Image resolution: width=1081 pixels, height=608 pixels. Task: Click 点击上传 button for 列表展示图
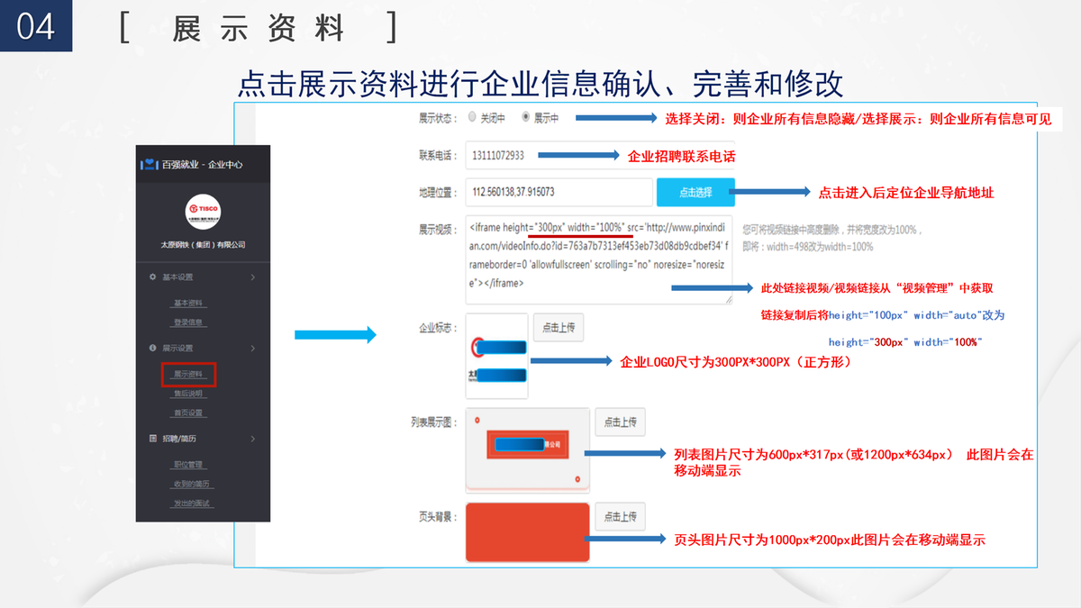tap(620, 422)
